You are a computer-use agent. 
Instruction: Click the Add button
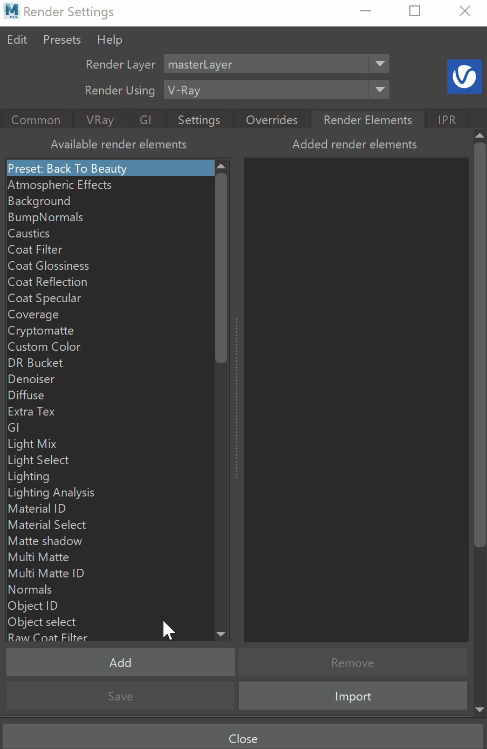[x=120, y=663]
